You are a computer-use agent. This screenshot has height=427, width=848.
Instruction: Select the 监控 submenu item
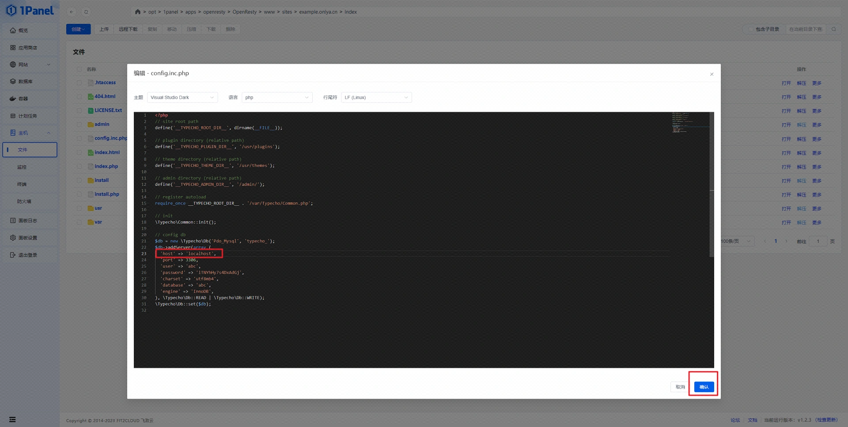(x=30, y=167)
